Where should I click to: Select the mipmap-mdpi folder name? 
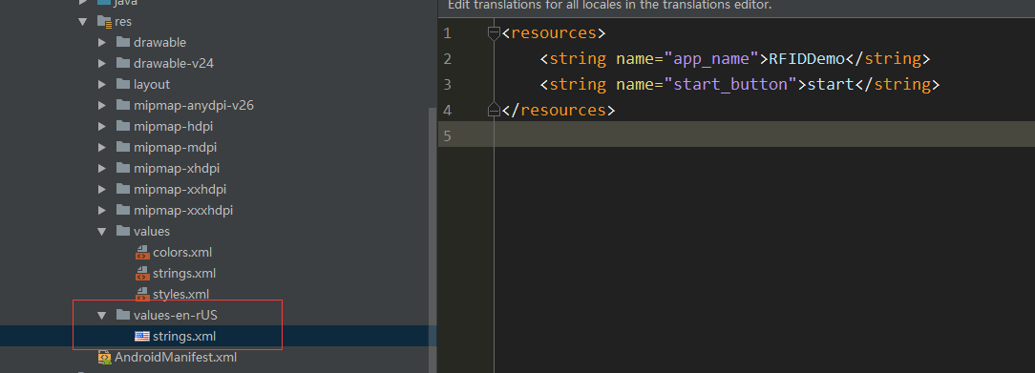coord(175,148)
